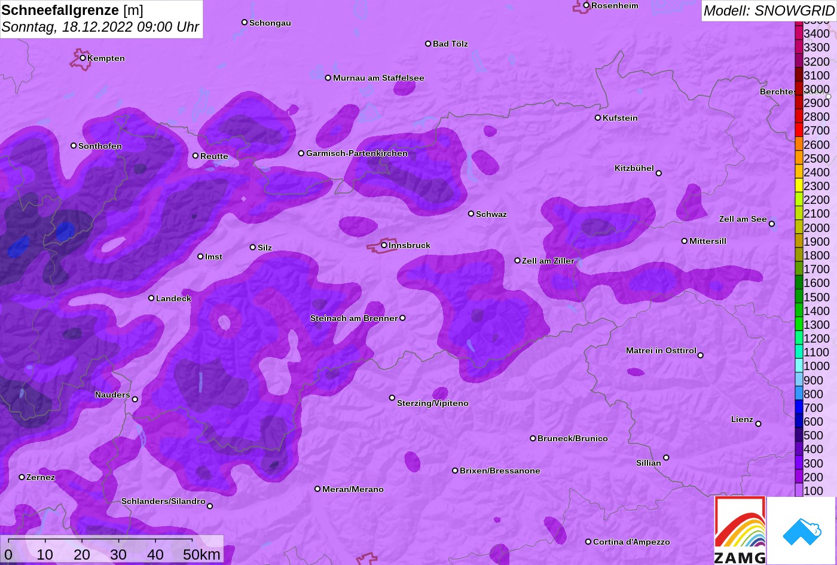The image size is (837, 565).
Task: Click the 200 legend value
Action: (814, 477)
